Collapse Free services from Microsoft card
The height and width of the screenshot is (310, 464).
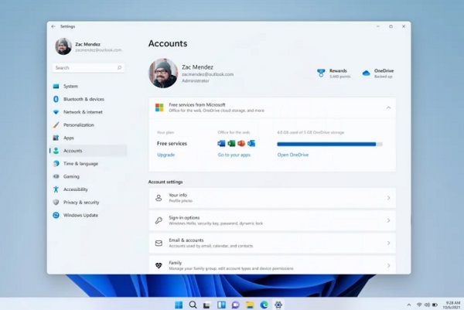pyautogui.click(x=388, y=107)
